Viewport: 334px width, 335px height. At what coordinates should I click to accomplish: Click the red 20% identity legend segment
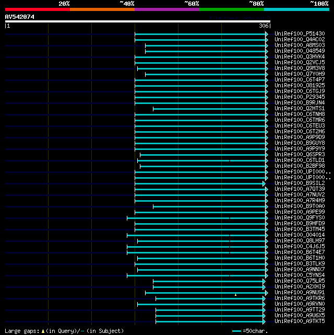click(38, 9)
